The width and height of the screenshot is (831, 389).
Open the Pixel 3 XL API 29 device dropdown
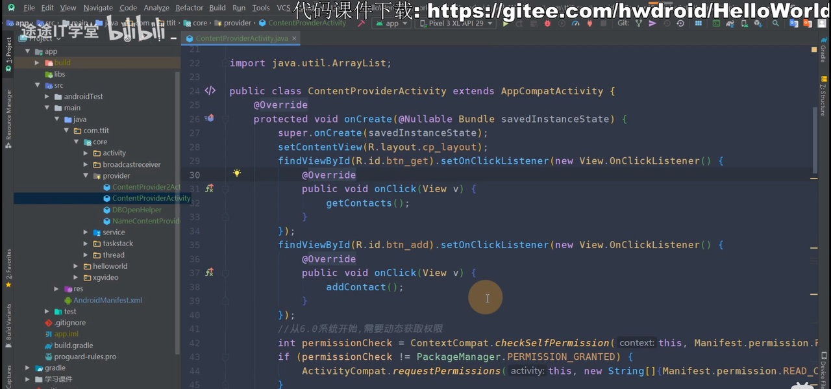pos(456,23)
